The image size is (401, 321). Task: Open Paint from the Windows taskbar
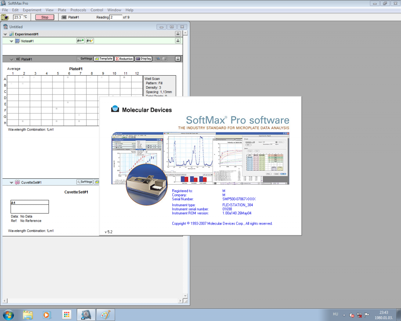tap(104, 315)
